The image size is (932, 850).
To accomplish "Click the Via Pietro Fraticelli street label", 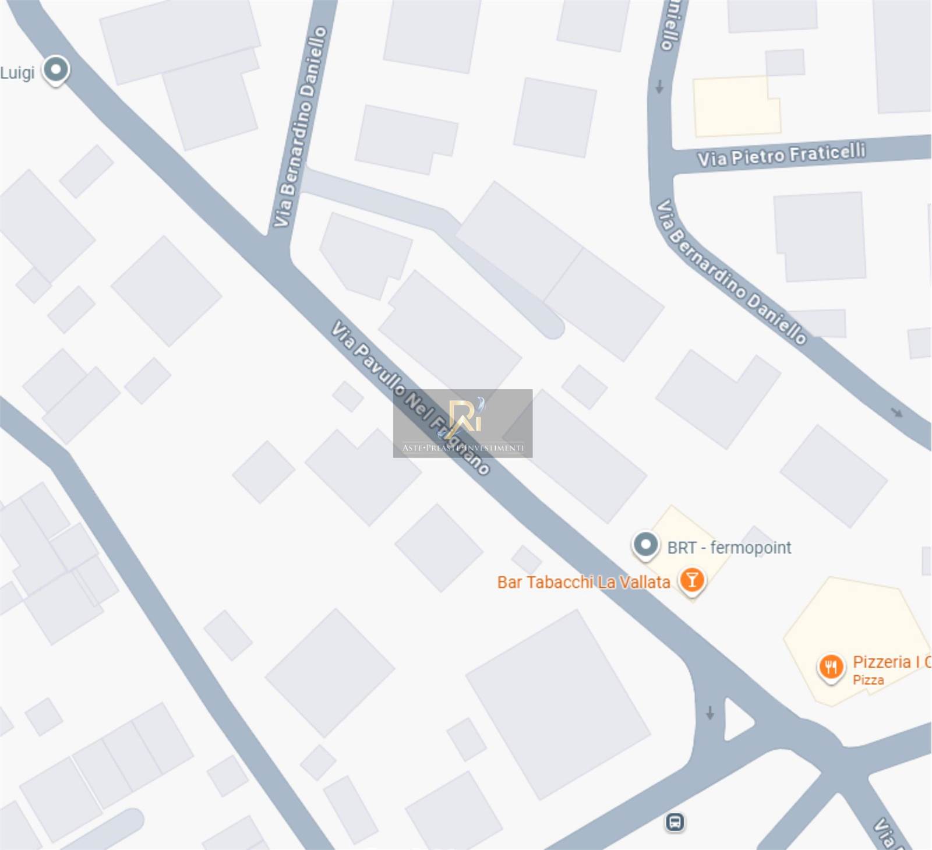I will (x=782, y=155).
